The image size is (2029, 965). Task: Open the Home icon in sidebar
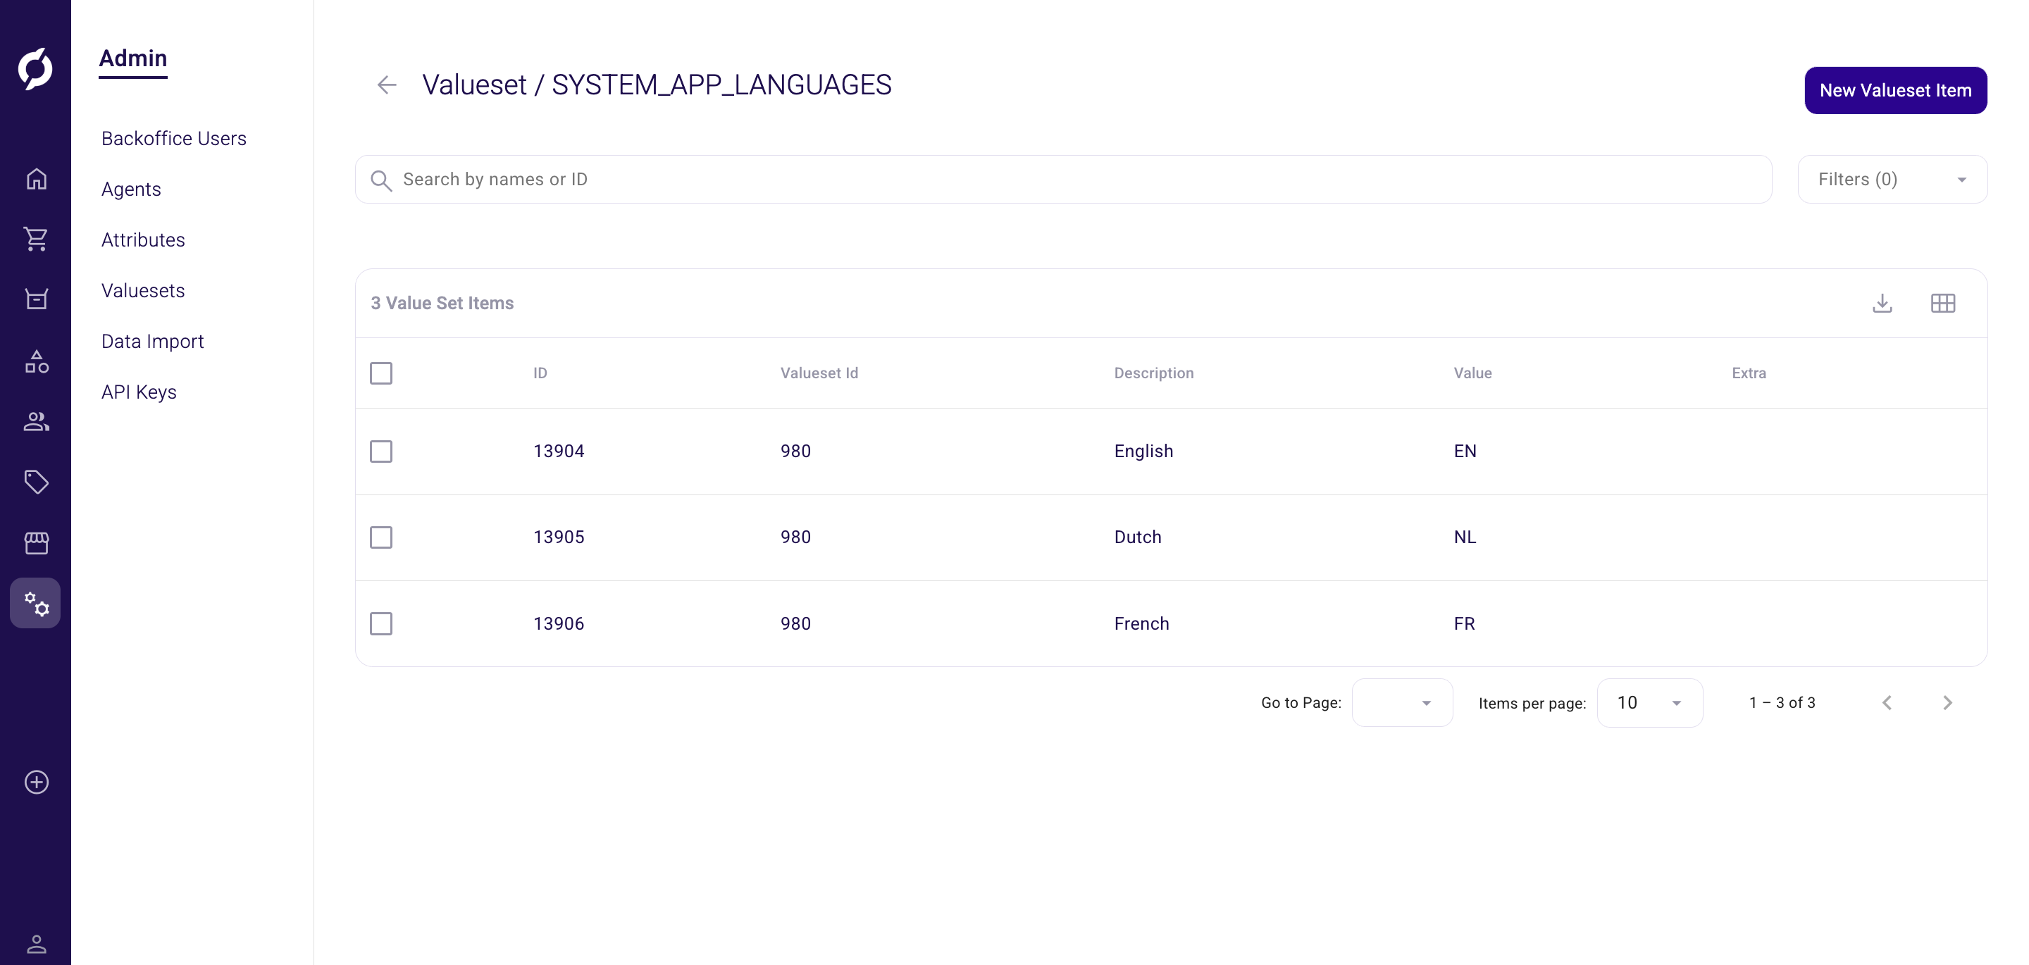[36, 179]
